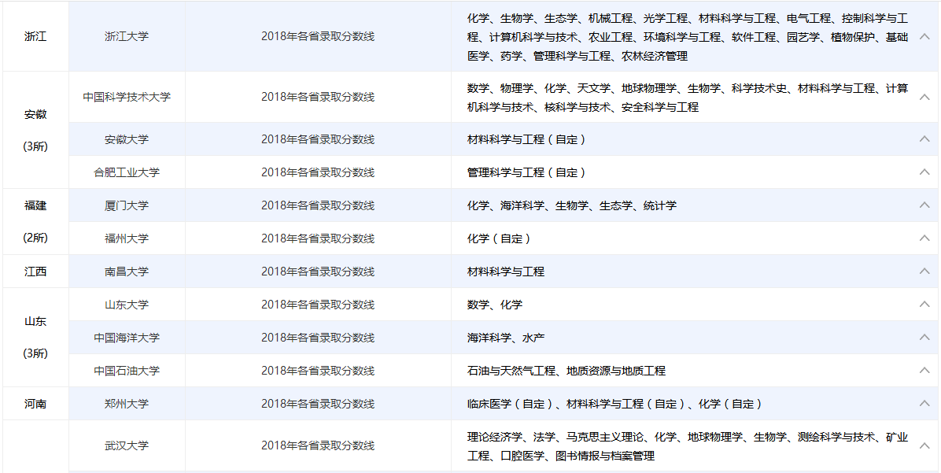The image size is (941, 473).
Task: Open 郑州大学 university link
Action: (127, 404)
